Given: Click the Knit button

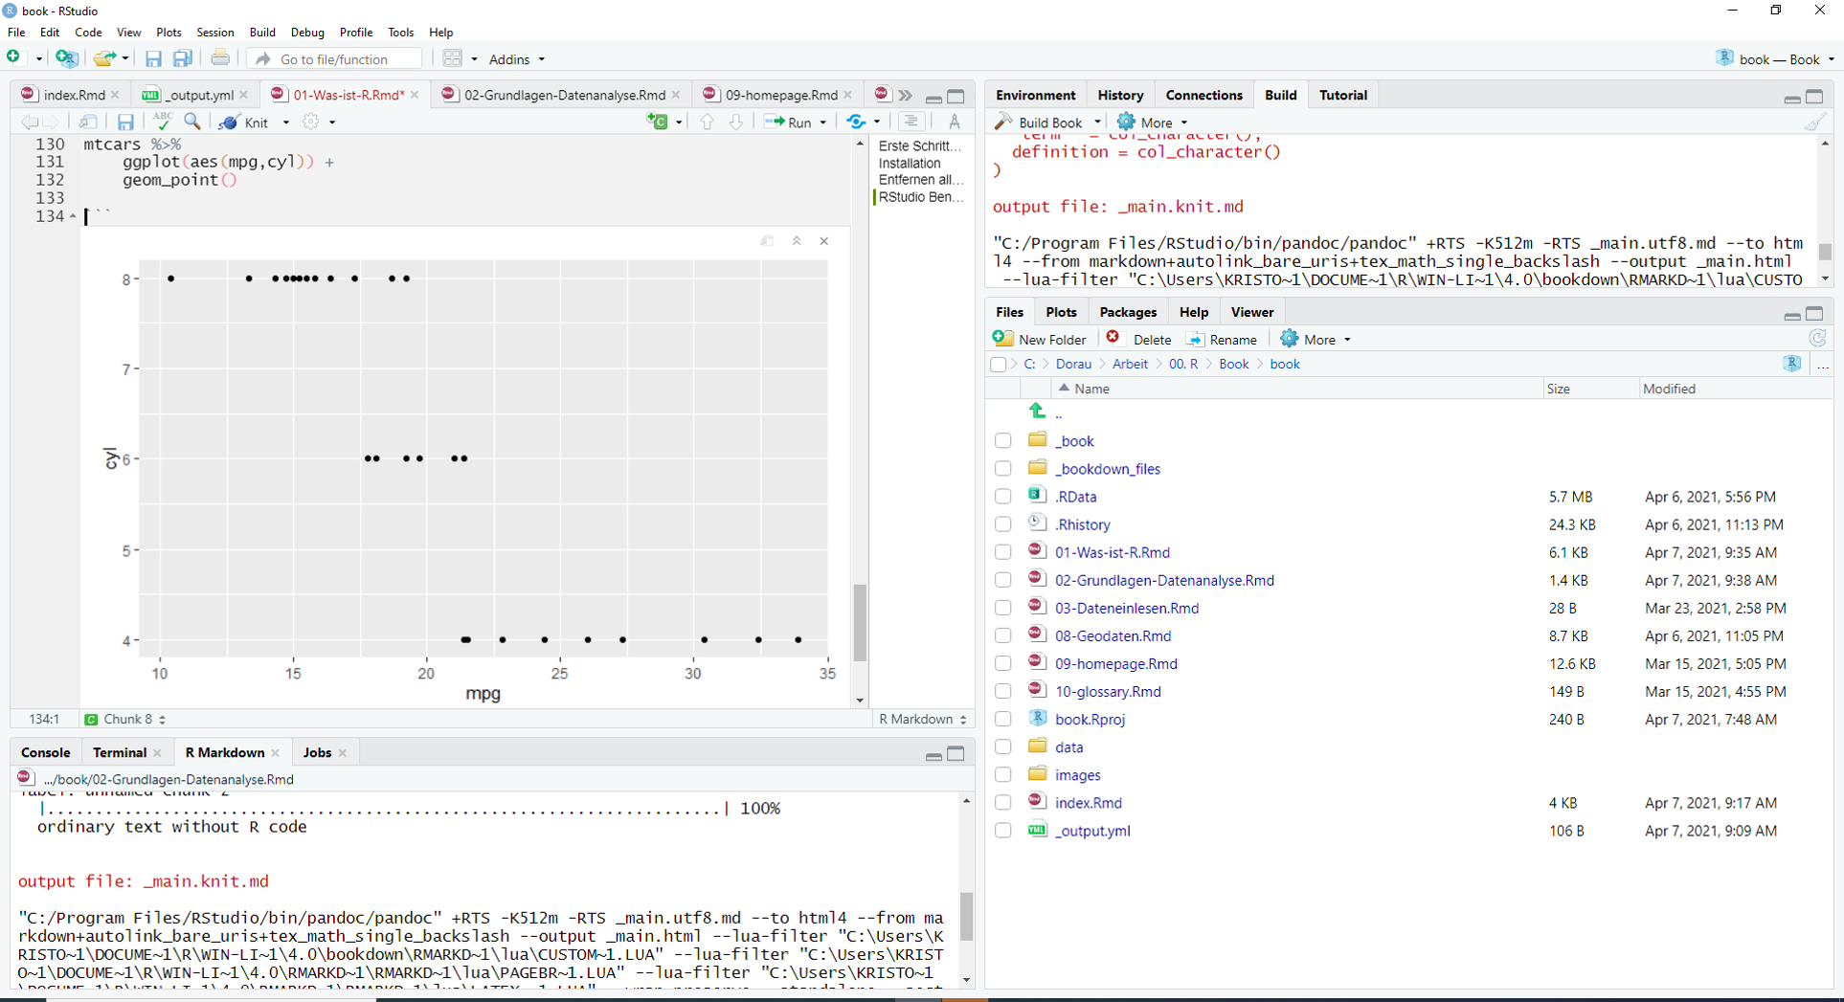Looking at the screenshot, I should pos(246,122).
